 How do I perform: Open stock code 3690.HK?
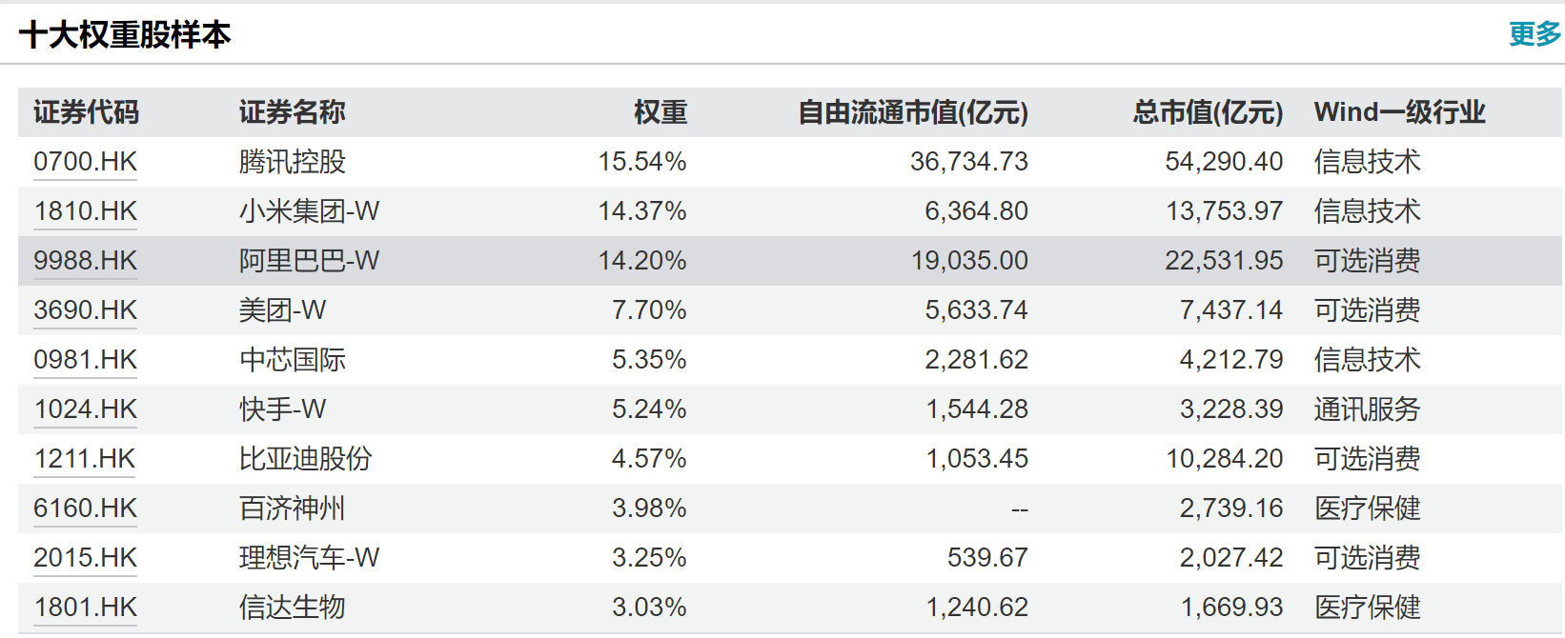click(86, 310)
